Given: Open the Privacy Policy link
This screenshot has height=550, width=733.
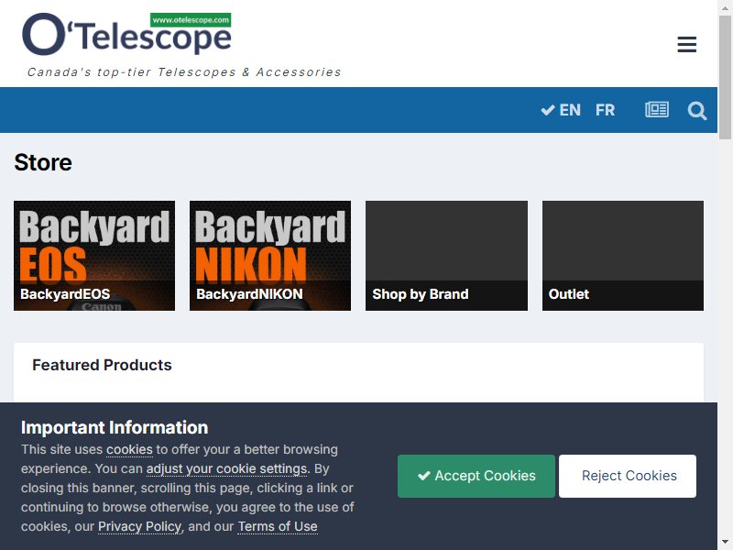Looking at the screenshot, I should click(140, 526).
